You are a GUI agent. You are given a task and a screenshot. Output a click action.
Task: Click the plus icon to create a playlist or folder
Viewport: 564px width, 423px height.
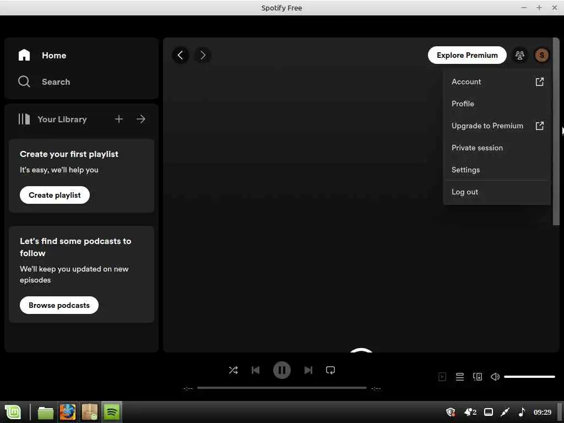tap(119, 119)
